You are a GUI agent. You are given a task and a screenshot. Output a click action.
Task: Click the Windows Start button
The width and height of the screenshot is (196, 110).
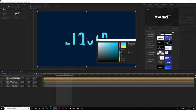click(x=2, y=108)
